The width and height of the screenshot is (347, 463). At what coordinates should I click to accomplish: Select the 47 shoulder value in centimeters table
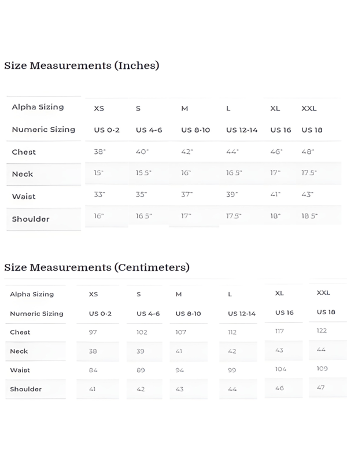[x=321, y=387]
